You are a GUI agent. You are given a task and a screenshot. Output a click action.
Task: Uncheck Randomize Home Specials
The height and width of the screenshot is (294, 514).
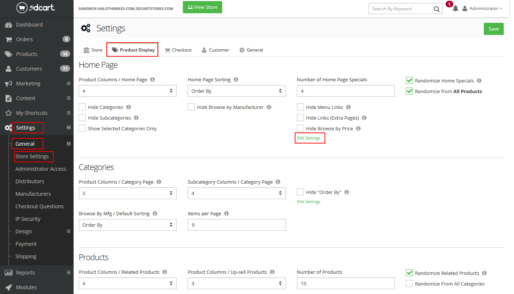pos(409,81)
